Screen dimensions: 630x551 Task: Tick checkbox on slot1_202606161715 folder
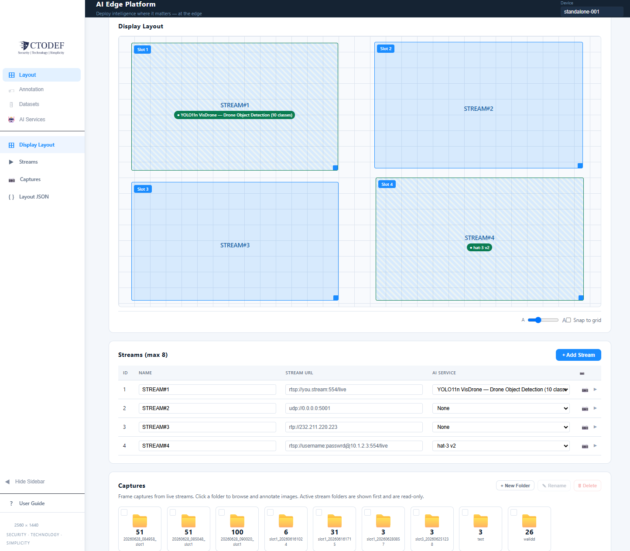pyautogui.click(x=319, y=513)
